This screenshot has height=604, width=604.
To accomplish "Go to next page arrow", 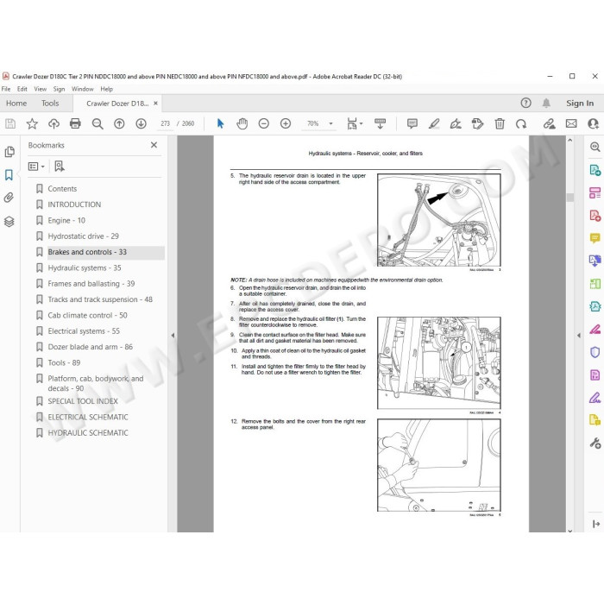I will tap(141, 123).
